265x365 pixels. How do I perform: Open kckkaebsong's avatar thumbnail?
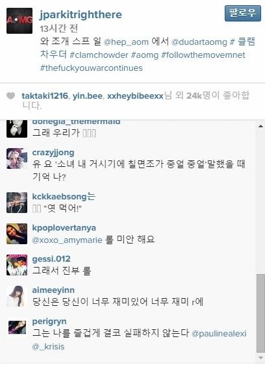coord(17,203)
